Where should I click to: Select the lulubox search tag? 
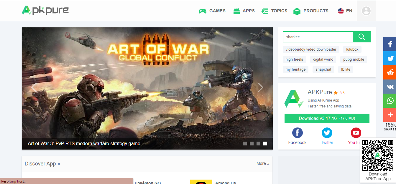(352, 49)
